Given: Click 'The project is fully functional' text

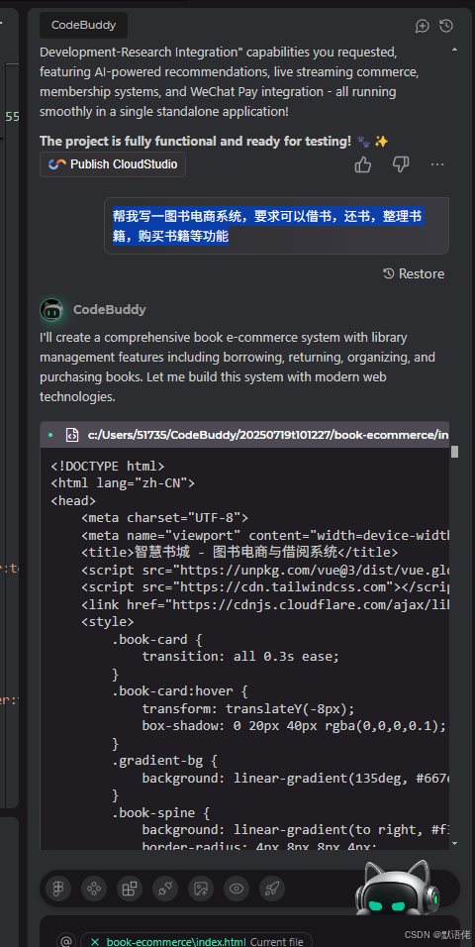Looking at the screenshot, I should tap(195, 142).
